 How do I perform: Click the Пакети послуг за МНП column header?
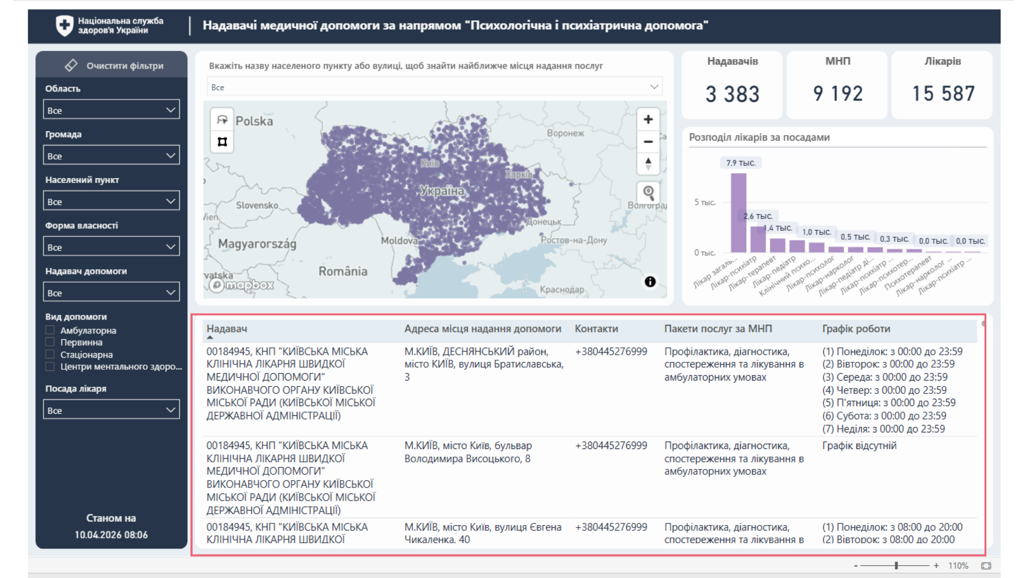(718, 329)
